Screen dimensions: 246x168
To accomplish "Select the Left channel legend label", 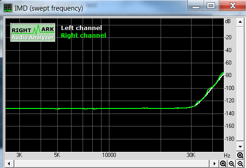I will click(81, 28).
